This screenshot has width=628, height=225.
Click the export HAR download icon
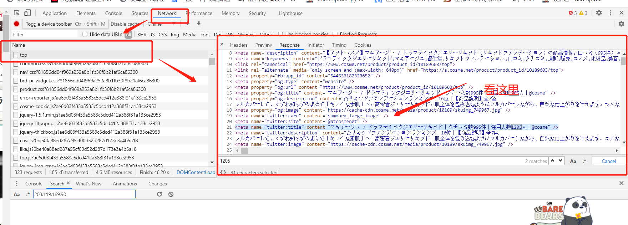point(199,24)
